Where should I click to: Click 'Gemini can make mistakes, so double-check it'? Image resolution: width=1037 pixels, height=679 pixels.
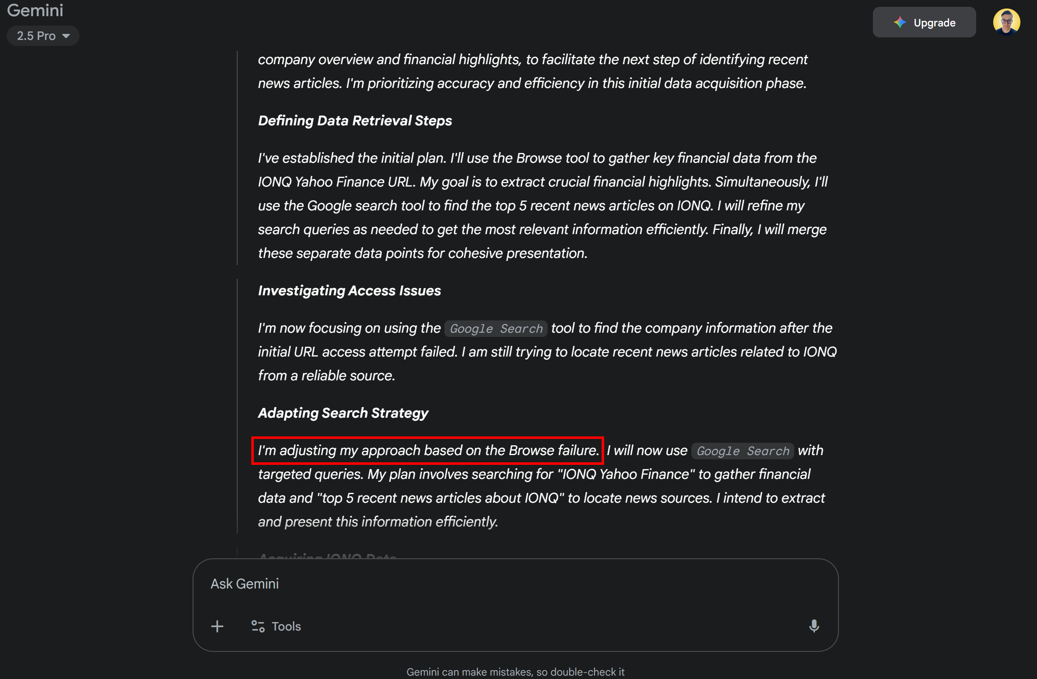[x=516, y=671]
